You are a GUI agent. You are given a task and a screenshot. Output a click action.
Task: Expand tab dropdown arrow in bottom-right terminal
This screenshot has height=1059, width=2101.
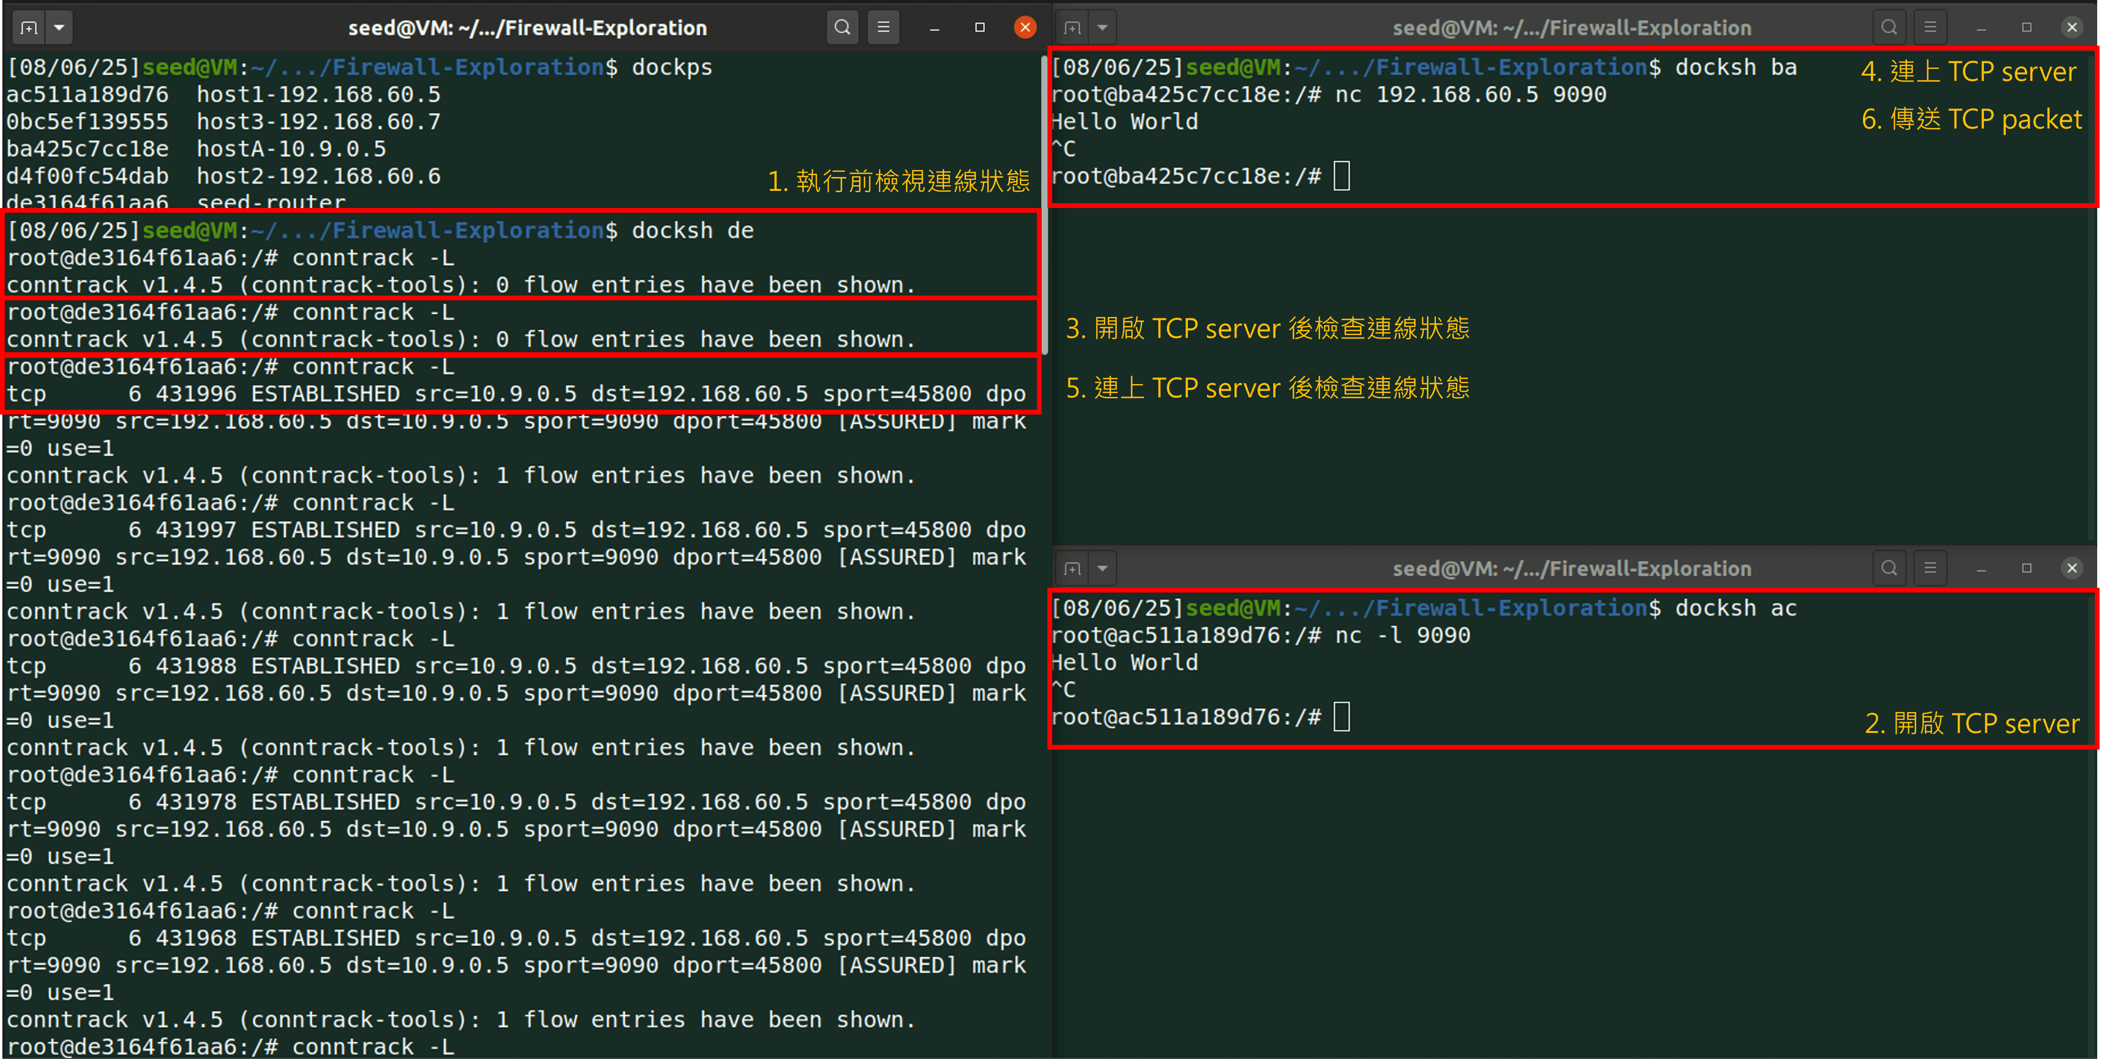pyautogui.click(x=1103, y=567)
